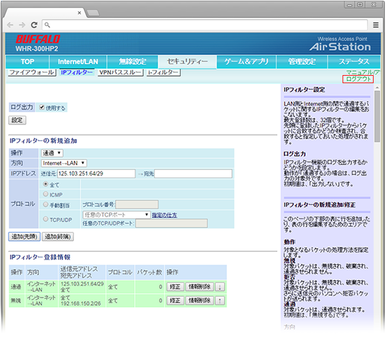Open the 無線設定 tab

point(132,62)
